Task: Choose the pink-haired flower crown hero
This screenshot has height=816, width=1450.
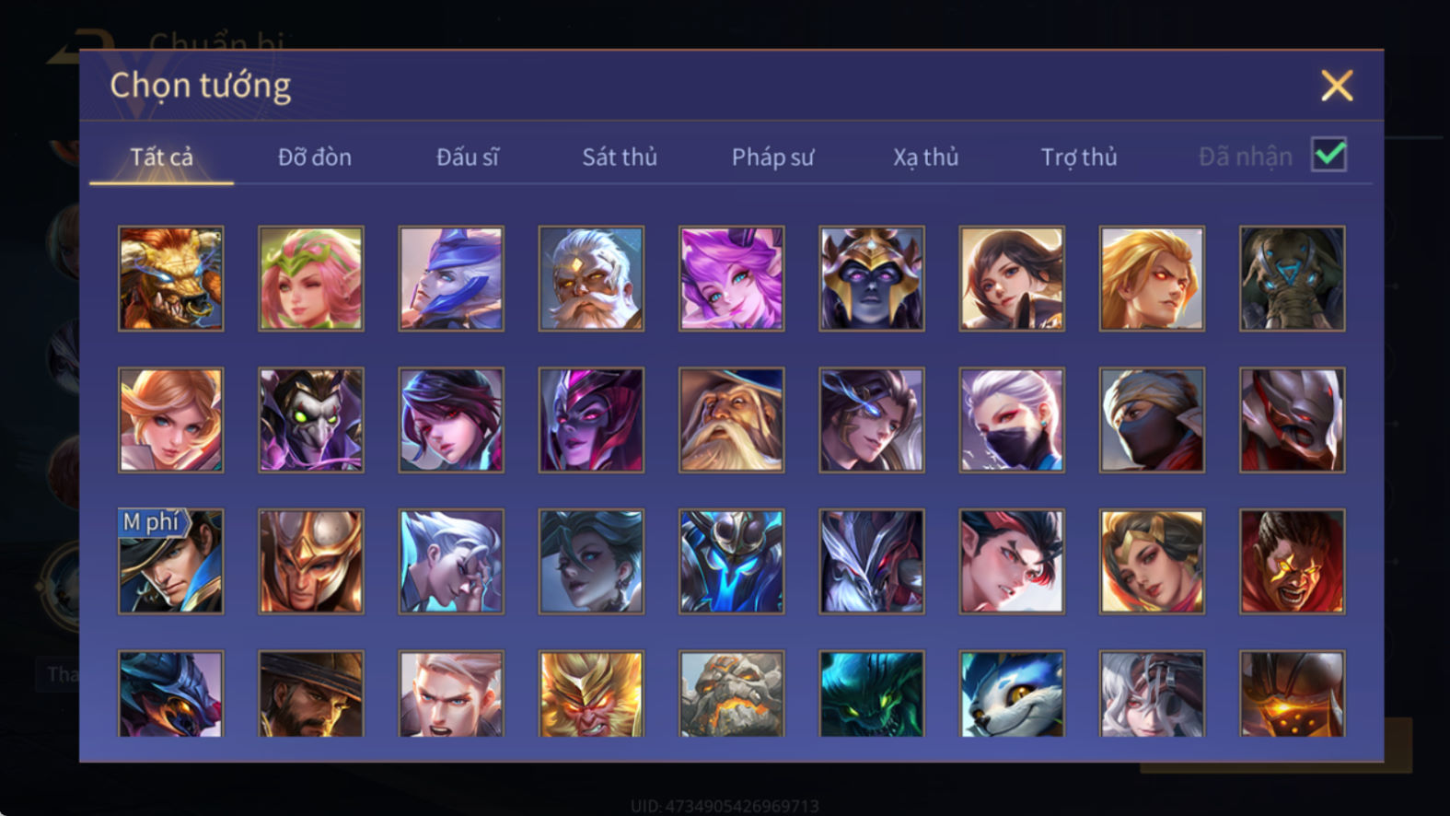Action: pos(311,278)
